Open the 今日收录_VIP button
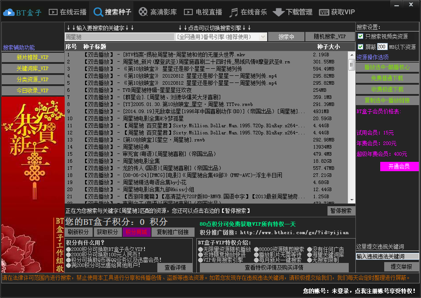 32,90
